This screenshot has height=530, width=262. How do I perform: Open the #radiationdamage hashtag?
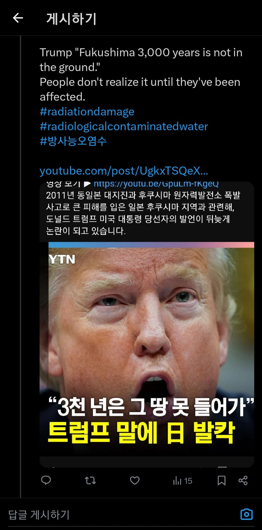[x=87, y=112]
